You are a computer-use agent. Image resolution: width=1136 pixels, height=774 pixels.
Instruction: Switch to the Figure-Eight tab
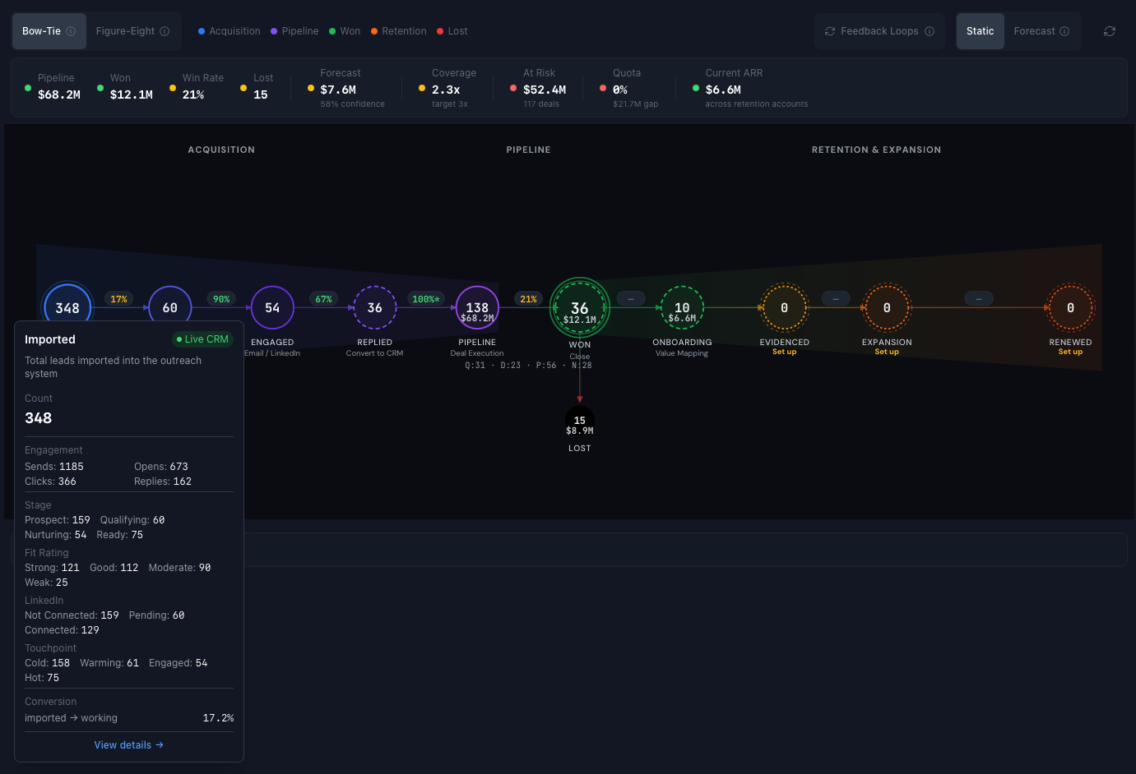pyautogui.click(x=125, y=31)
